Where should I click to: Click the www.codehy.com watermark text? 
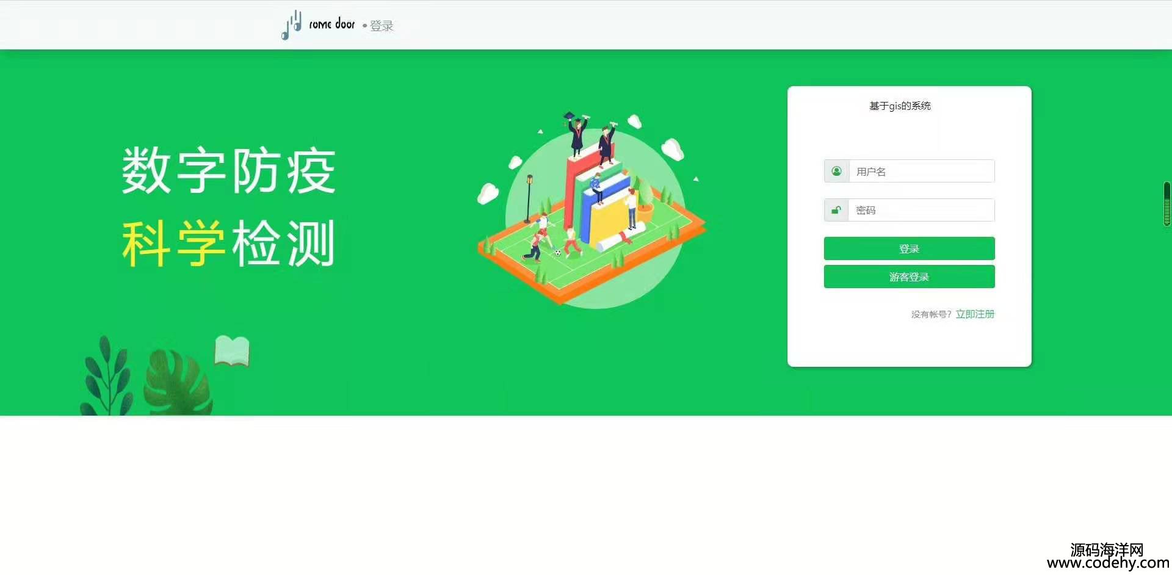tap(1108, 563)
